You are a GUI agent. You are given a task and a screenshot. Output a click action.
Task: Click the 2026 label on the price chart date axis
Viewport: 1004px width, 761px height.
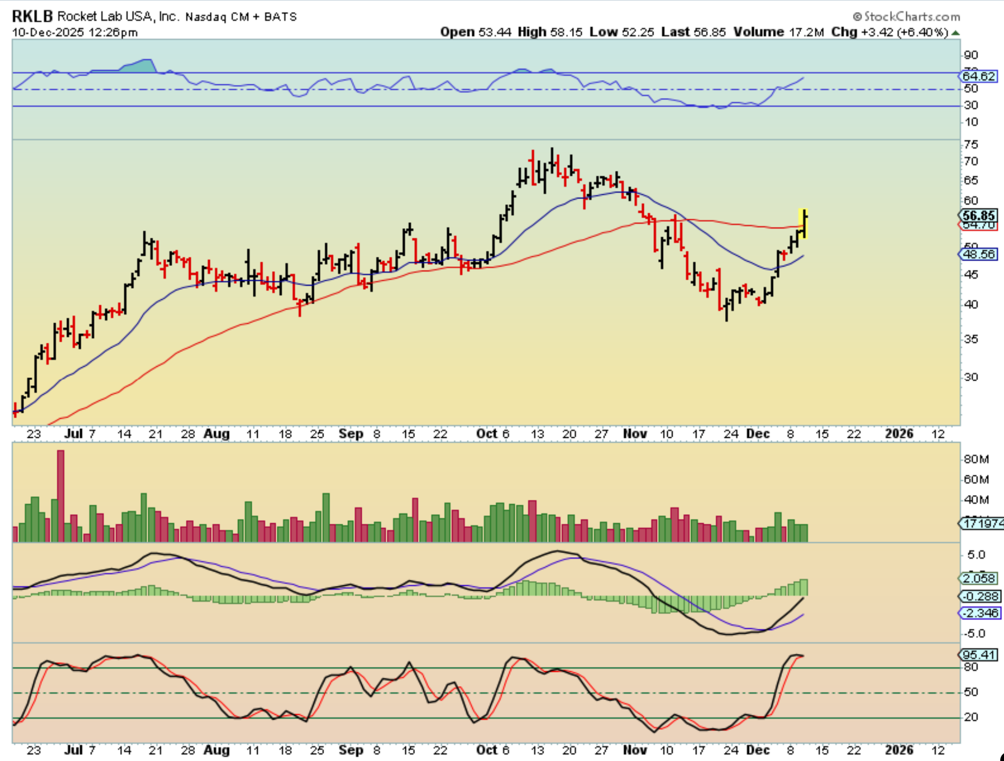899,434
